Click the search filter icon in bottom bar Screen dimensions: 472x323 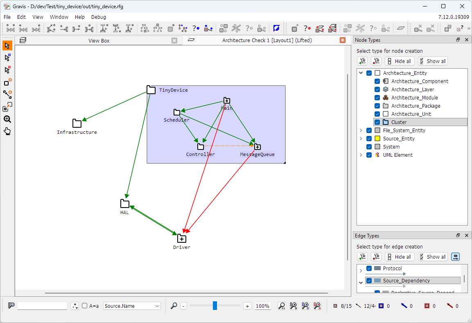coord(11,306)
